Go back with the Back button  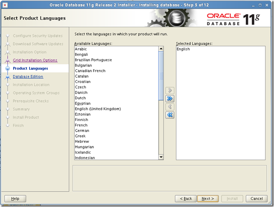click(186, 198)
